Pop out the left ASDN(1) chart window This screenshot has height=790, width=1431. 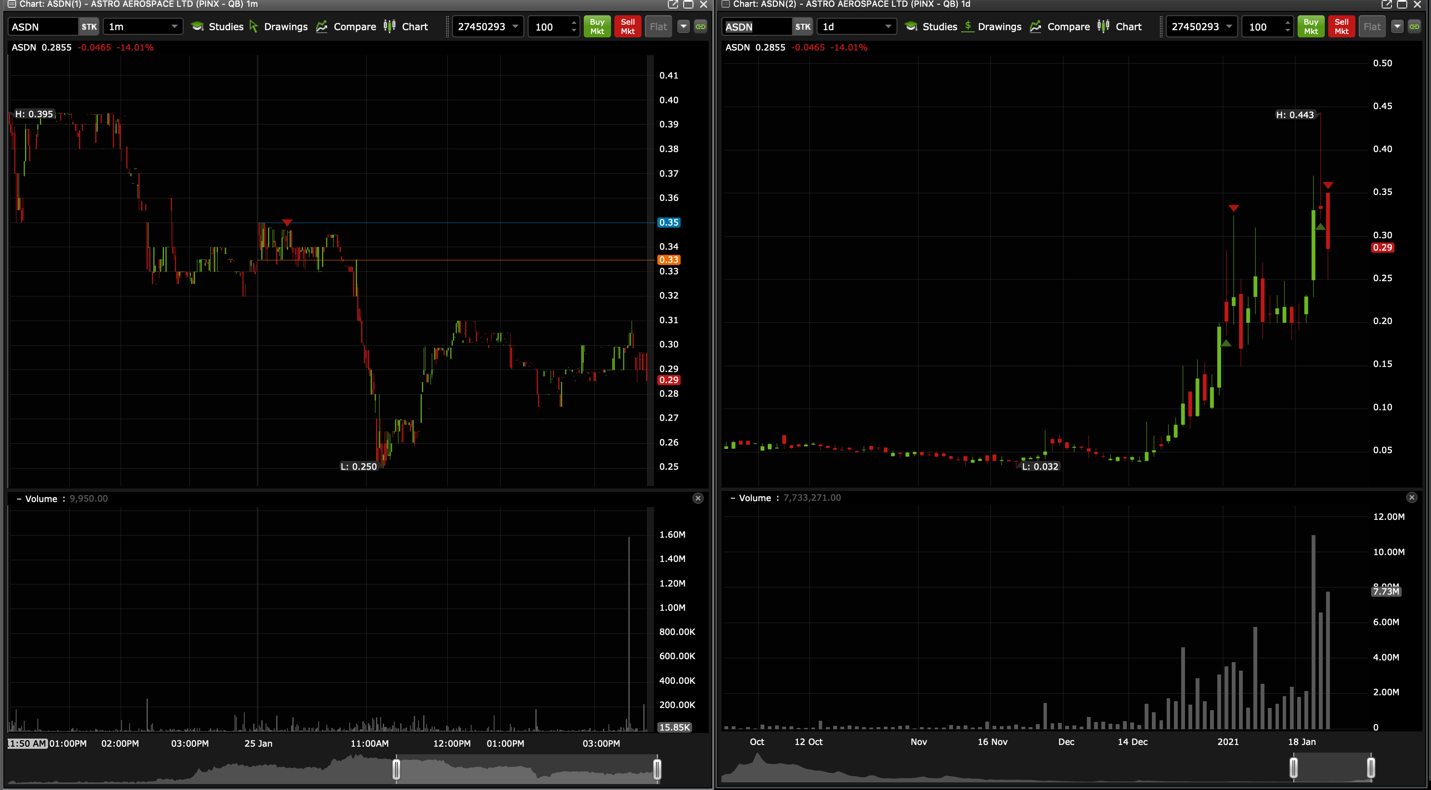click(x=673, y=4)
